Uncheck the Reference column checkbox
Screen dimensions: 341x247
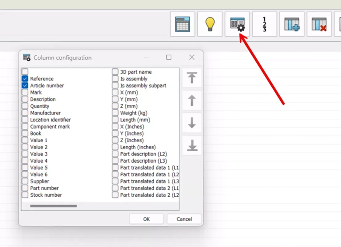25,79
